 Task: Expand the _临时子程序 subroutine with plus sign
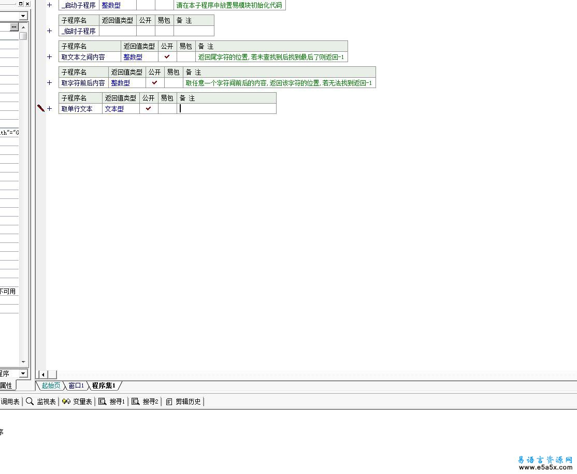click(50, 31)
